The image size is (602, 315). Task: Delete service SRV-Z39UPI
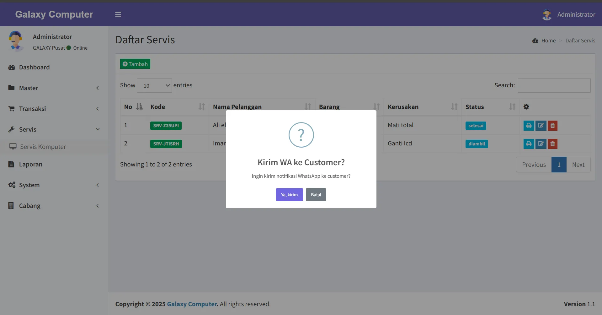click(553, 126)
